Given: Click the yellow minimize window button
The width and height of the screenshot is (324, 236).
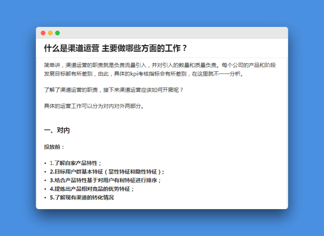Looking at the screenshot, I should 50,33.
